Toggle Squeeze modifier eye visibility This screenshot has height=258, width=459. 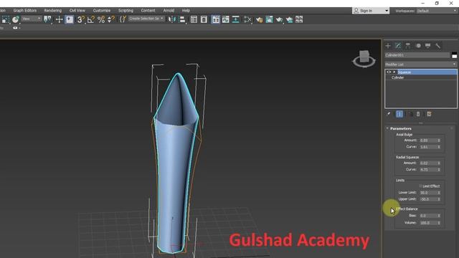click(x=389, y=72)
